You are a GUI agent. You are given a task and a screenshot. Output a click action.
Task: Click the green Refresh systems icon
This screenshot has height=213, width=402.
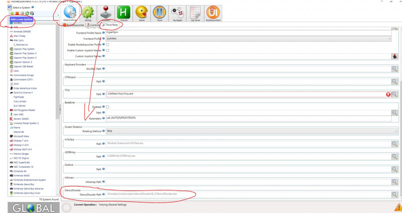tap(27, 14)
